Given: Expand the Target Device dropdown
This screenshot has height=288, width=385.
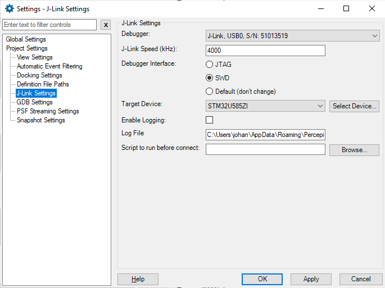Looking at the screenshot, I should click(265, 106).
